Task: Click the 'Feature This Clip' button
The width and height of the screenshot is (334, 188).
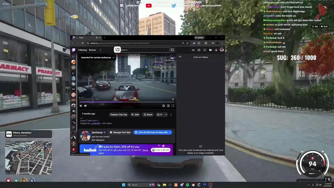Action: pyautogui.click(x=119, y=114)
